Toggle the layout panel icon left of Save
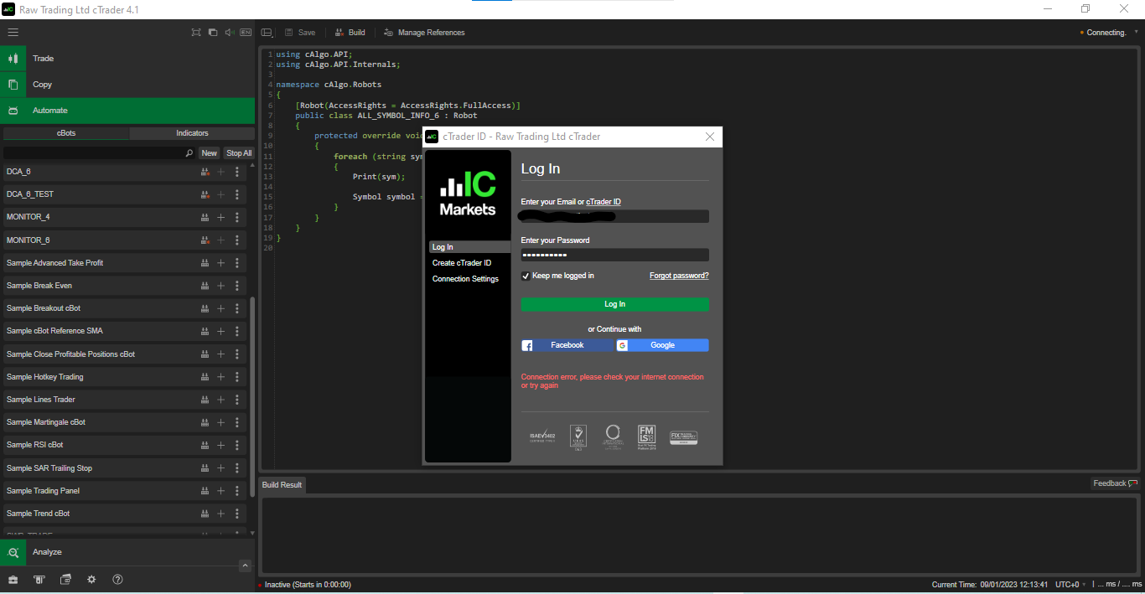This screenshot has height=594, width=1145. pyautogui.click(x=267, y=33)
